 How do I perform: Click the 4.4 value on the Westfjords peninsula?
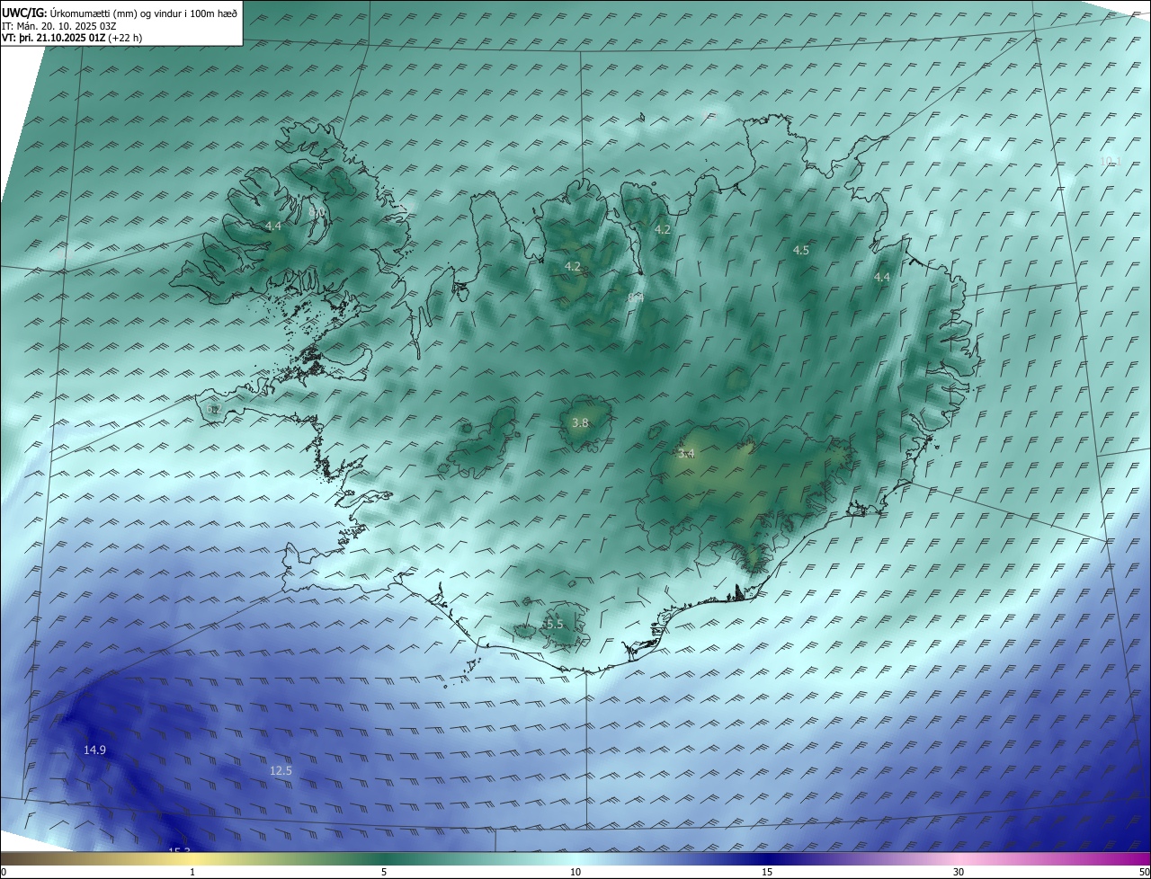pos(273,226)
